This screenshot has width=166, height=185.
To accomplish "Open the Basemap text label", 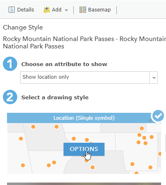I will coord(100,10).
